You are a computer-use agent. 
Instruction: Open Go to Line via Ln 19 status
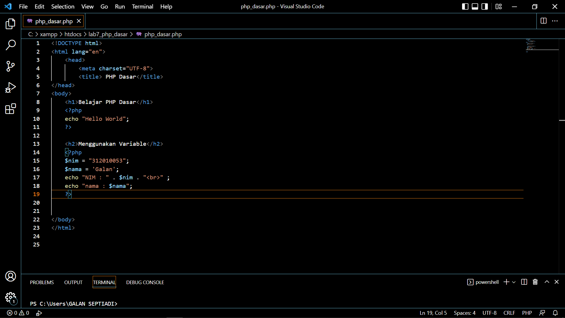click(433, 313)
